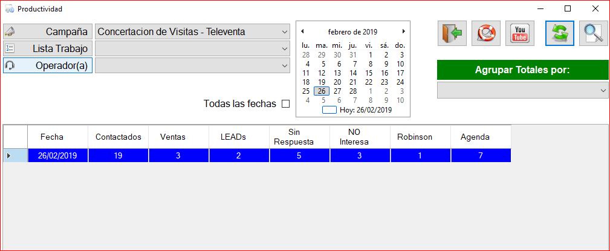Click the Campaña megaphone label button
This screenshot has width=610, height=251.
pos(48,31)
